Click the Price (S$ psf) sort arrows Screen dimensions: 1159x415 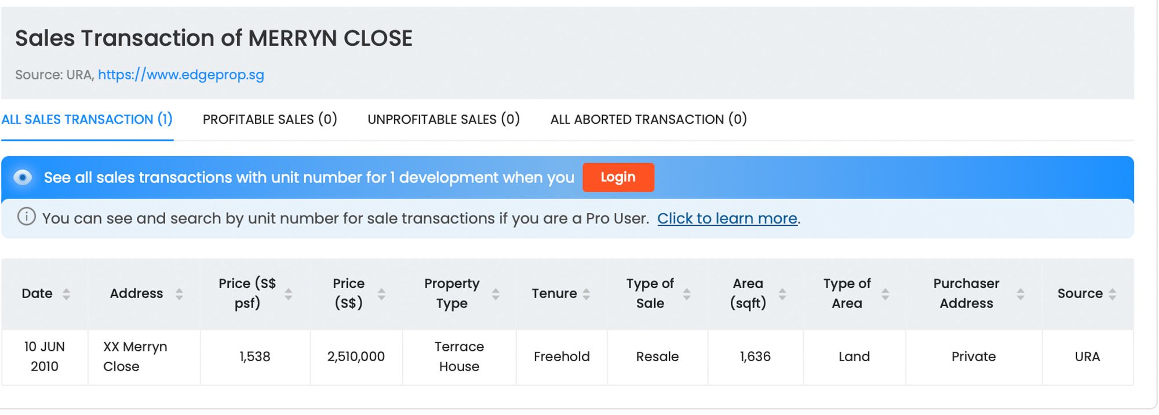[x=288, y=294]
